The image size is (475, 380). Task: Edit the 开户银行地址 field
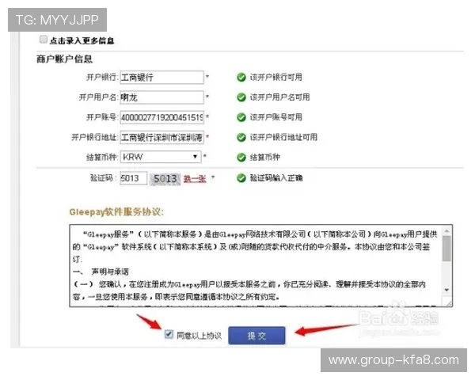[x=161, y=137]
